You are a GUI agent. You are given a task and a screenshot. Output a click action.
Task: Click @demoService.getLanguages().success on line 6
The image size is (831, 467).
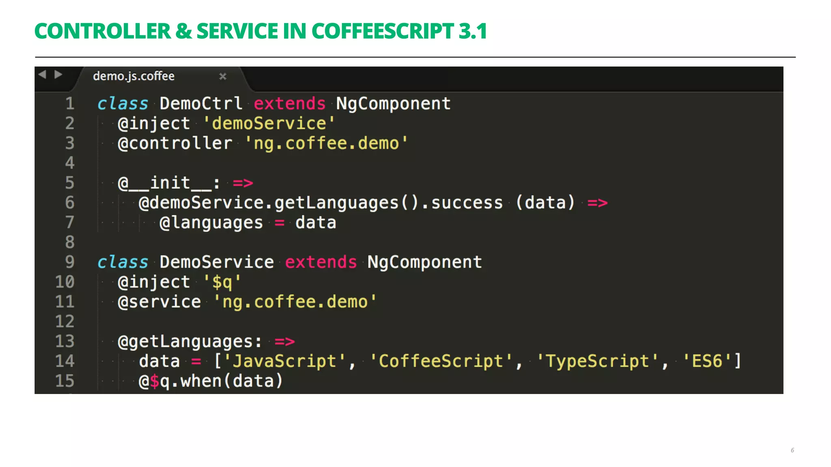coord(321,203)
